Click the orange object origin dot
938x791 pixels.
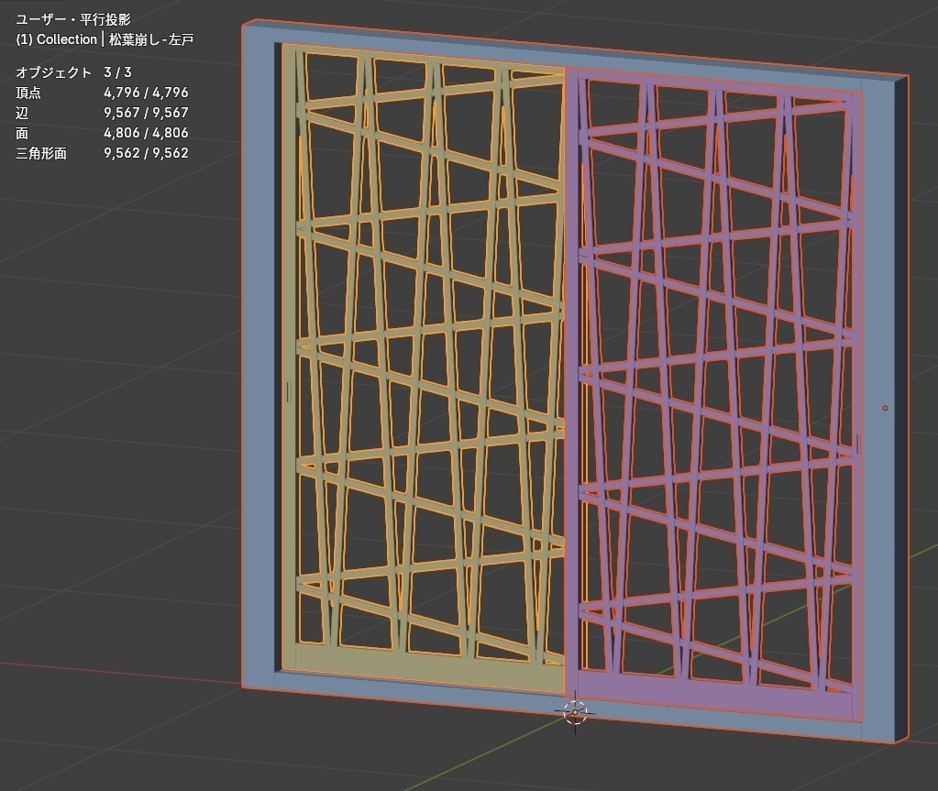coord(886,408)
